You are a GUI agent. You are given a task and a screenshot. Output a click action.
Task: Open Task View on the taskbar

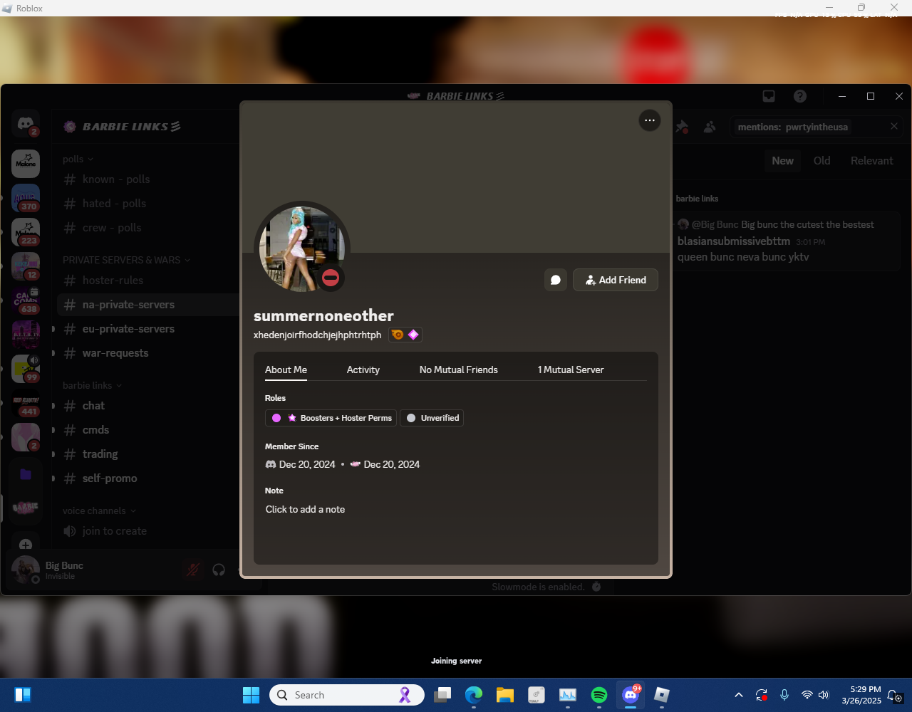click(442, 695)
